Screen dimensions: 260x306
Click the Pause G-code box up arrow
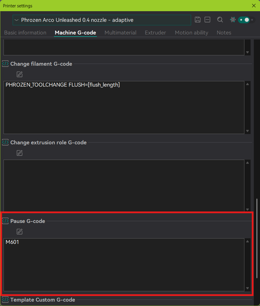[x=248, y=242]
